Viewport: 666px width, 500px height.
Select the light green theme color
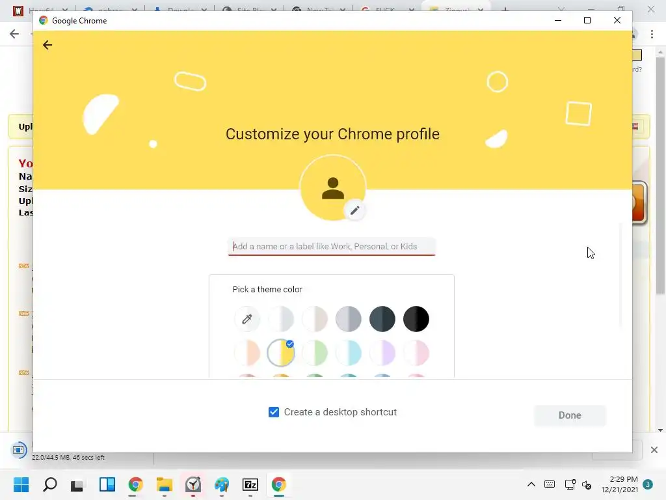pos(315,353)
